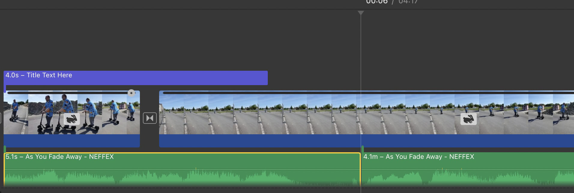This screenshot has width=574, height=193.
Task: Click the volume line in the 4.1m audio clip
Action: click(x=468, y=170)
